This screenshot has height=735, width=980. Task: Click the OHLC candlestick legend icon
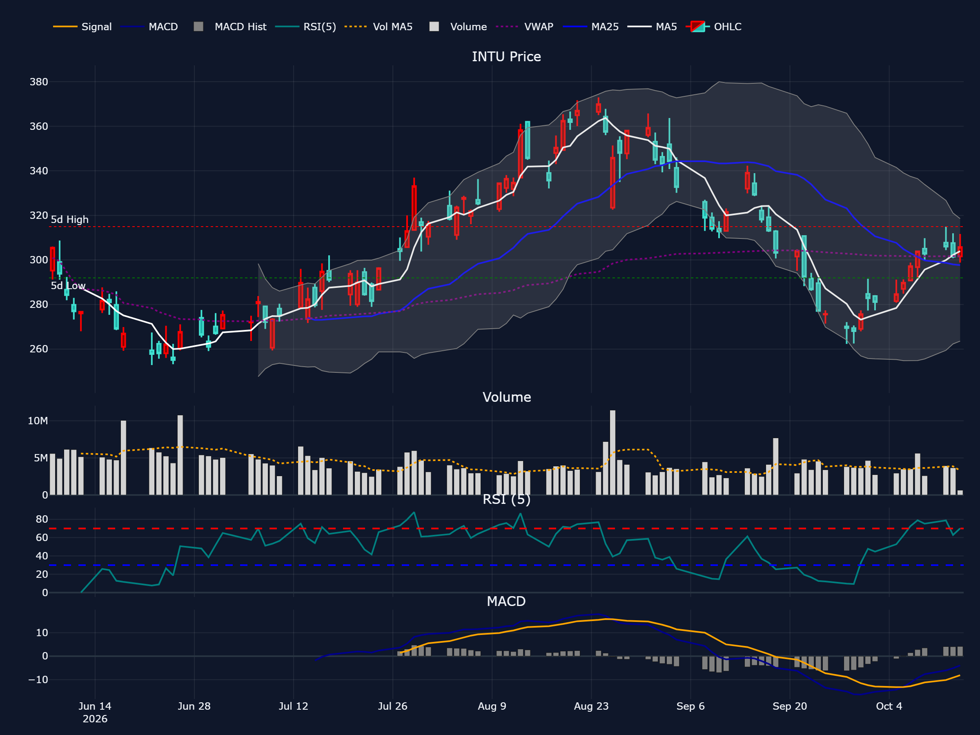click(x=698, y=27)
